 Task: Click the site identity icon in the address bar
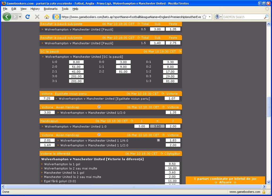(57, 17)
